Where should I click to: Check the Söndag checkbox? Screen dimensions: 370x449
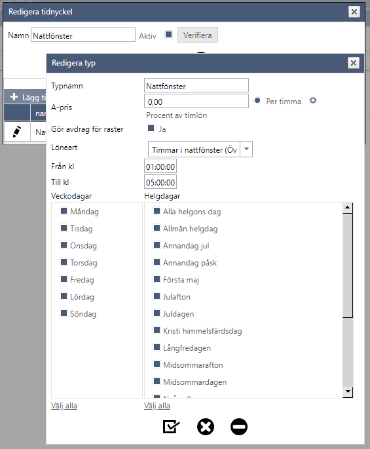click(x=64, y=313)
